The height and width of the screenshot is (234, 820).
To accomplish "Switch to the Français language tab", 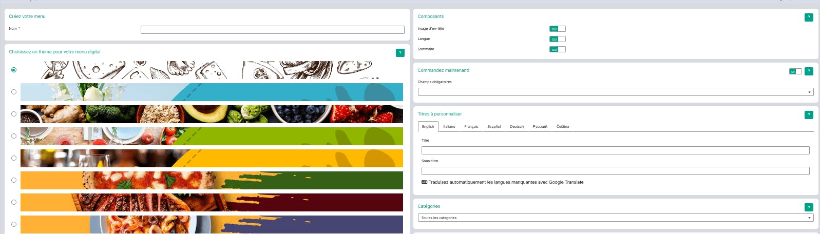I will (471, 126).
